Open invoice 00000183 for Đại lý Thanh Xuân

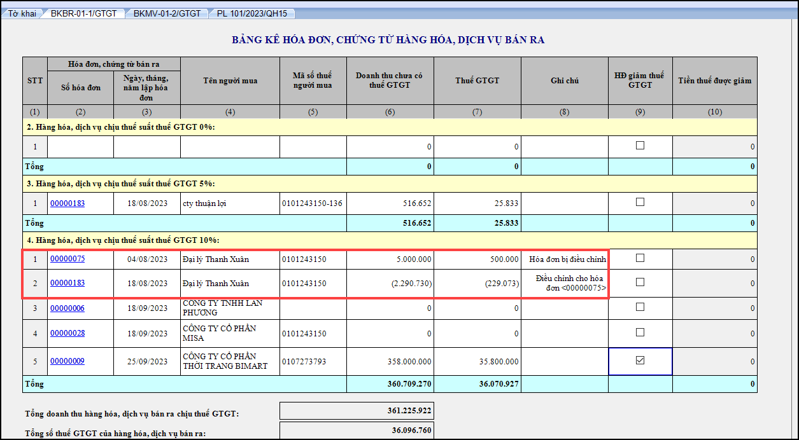click(x=67, y=283)
